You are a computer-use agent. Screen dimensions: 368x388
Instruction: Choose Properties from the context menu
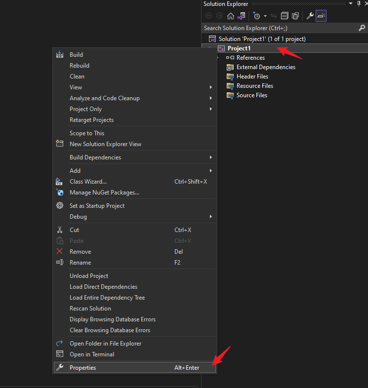point(135,368)
